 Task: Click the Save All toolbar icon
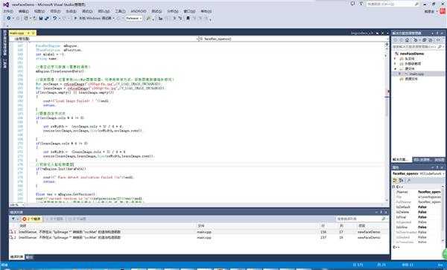click(47, 18)
